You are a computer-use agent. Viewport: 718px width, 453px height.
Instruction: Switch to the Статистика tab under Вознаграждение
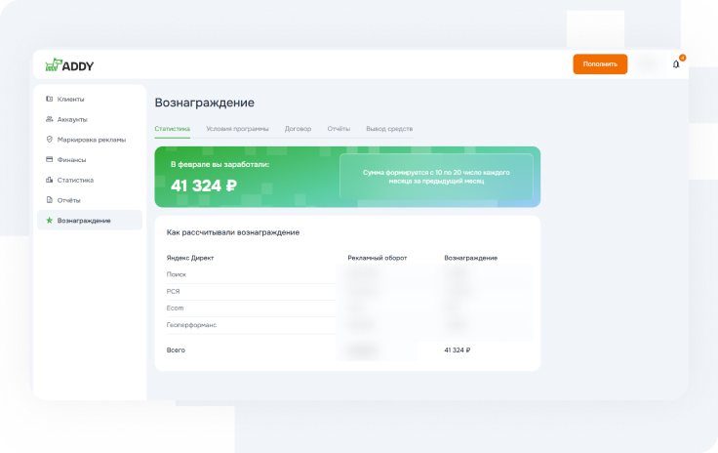[x=172, y=129]
